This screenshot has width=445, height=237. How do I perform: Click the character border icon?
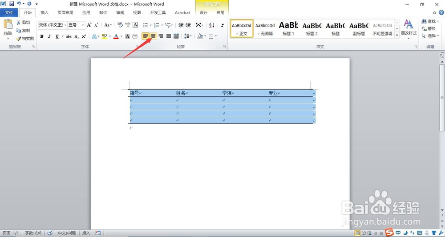click(x=135, y=25)
